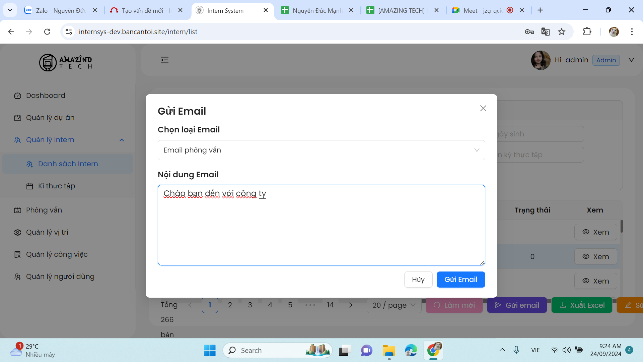
Task: Open the Dashboard sidebar item
Action: pos(46,96)
